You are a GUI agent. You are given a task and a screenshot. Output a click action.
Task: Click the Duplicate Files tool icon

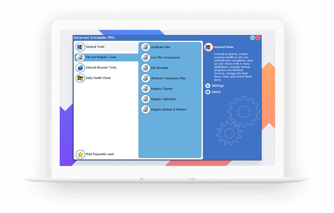145,47
